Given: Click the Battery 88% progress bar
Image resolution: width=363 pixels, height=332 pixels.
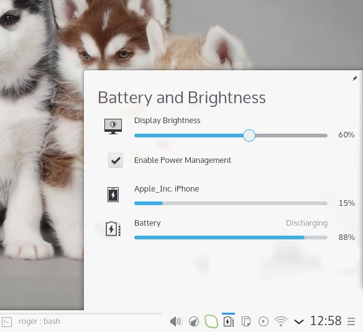Looking at the screenshot, I should tap(231, 237).
